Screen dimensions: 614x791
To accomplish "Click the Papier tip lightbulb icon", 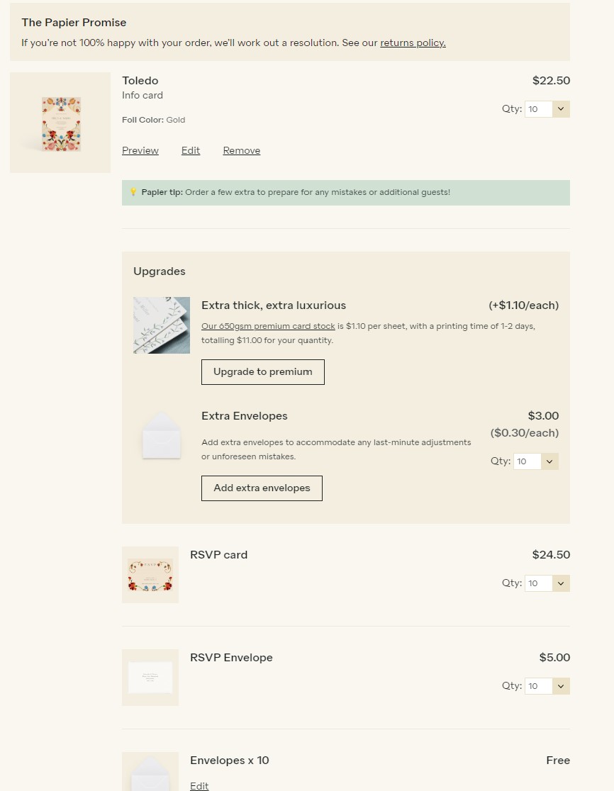I will pyautogui.click(x=133, y=192).
